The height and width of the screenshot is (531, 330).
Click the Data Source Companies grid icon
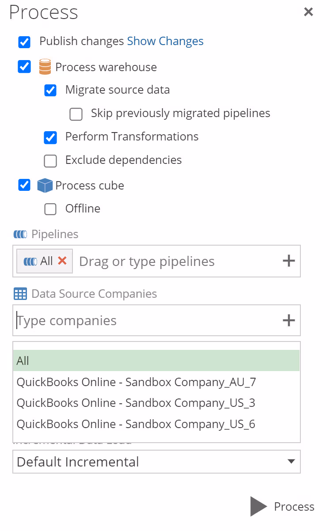pyautogui.click(x=20, y=294)
